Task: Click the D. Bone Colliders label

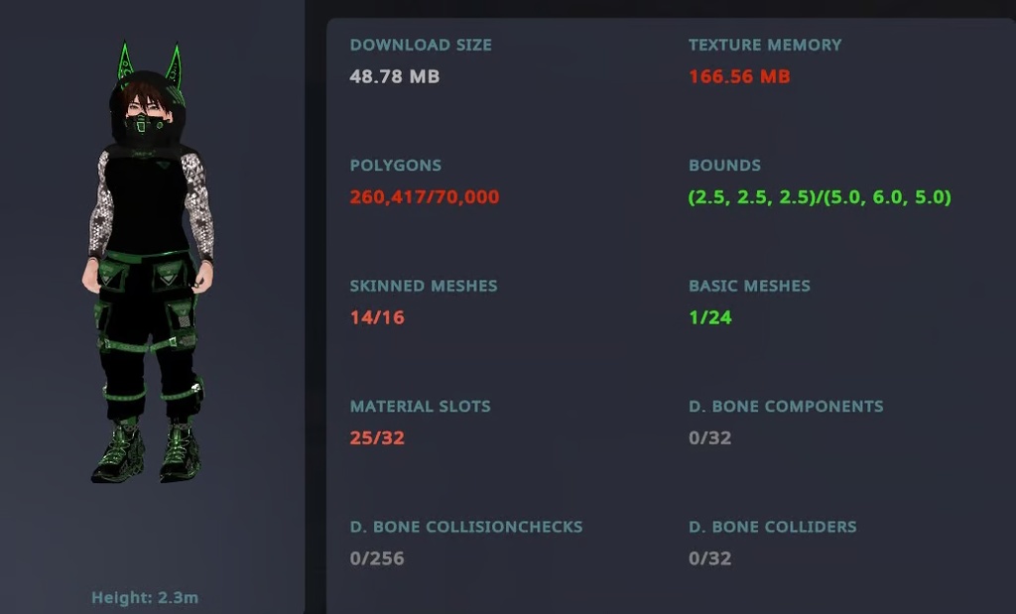Action: 773,527
